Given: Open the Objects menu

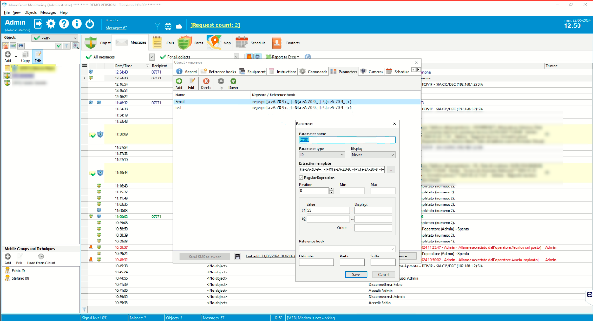Looking at the screenshot, I should (31, 12).
